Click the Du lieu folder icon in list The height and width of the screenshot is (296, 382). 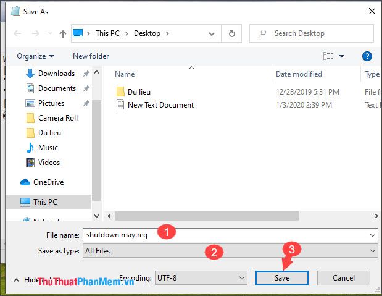pyautogui.click(x=120, y=91)
